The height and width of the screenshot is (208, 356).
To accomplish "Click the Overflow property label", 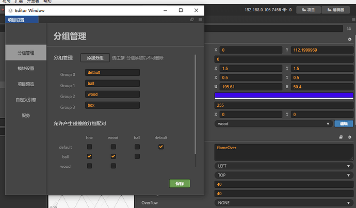I will click(150, 203).
